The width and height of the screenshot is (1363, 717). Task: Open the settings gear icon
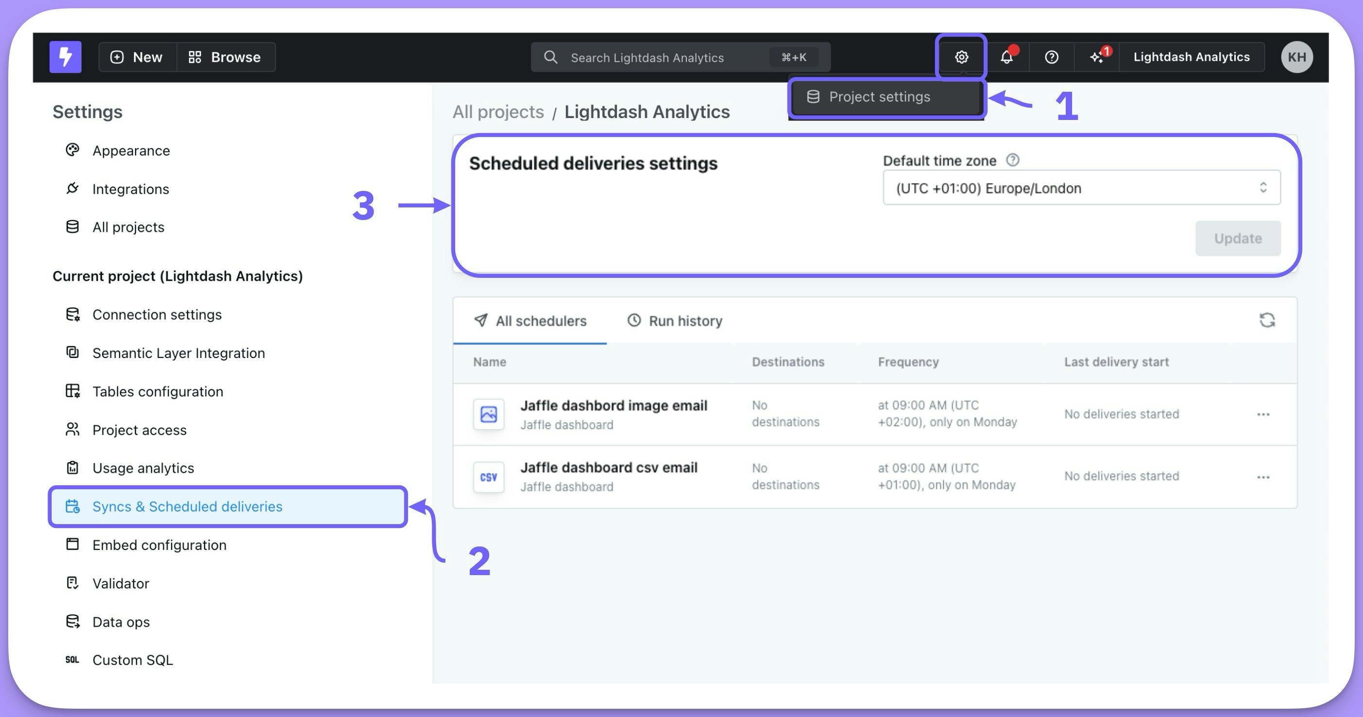coord(961,57)
